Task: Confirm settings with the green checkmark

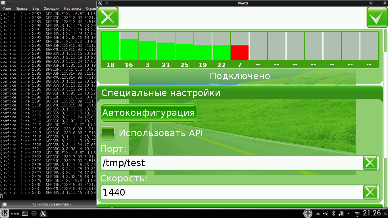Action: 377,17
